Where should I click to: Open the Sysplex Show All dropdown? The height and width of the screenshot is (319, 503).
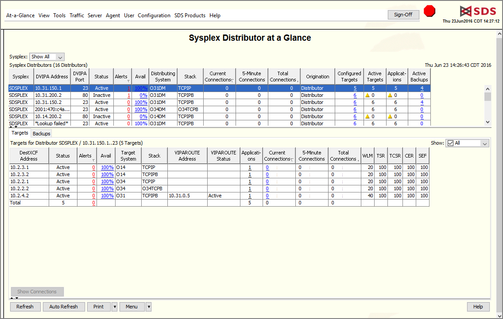(47, 57)
